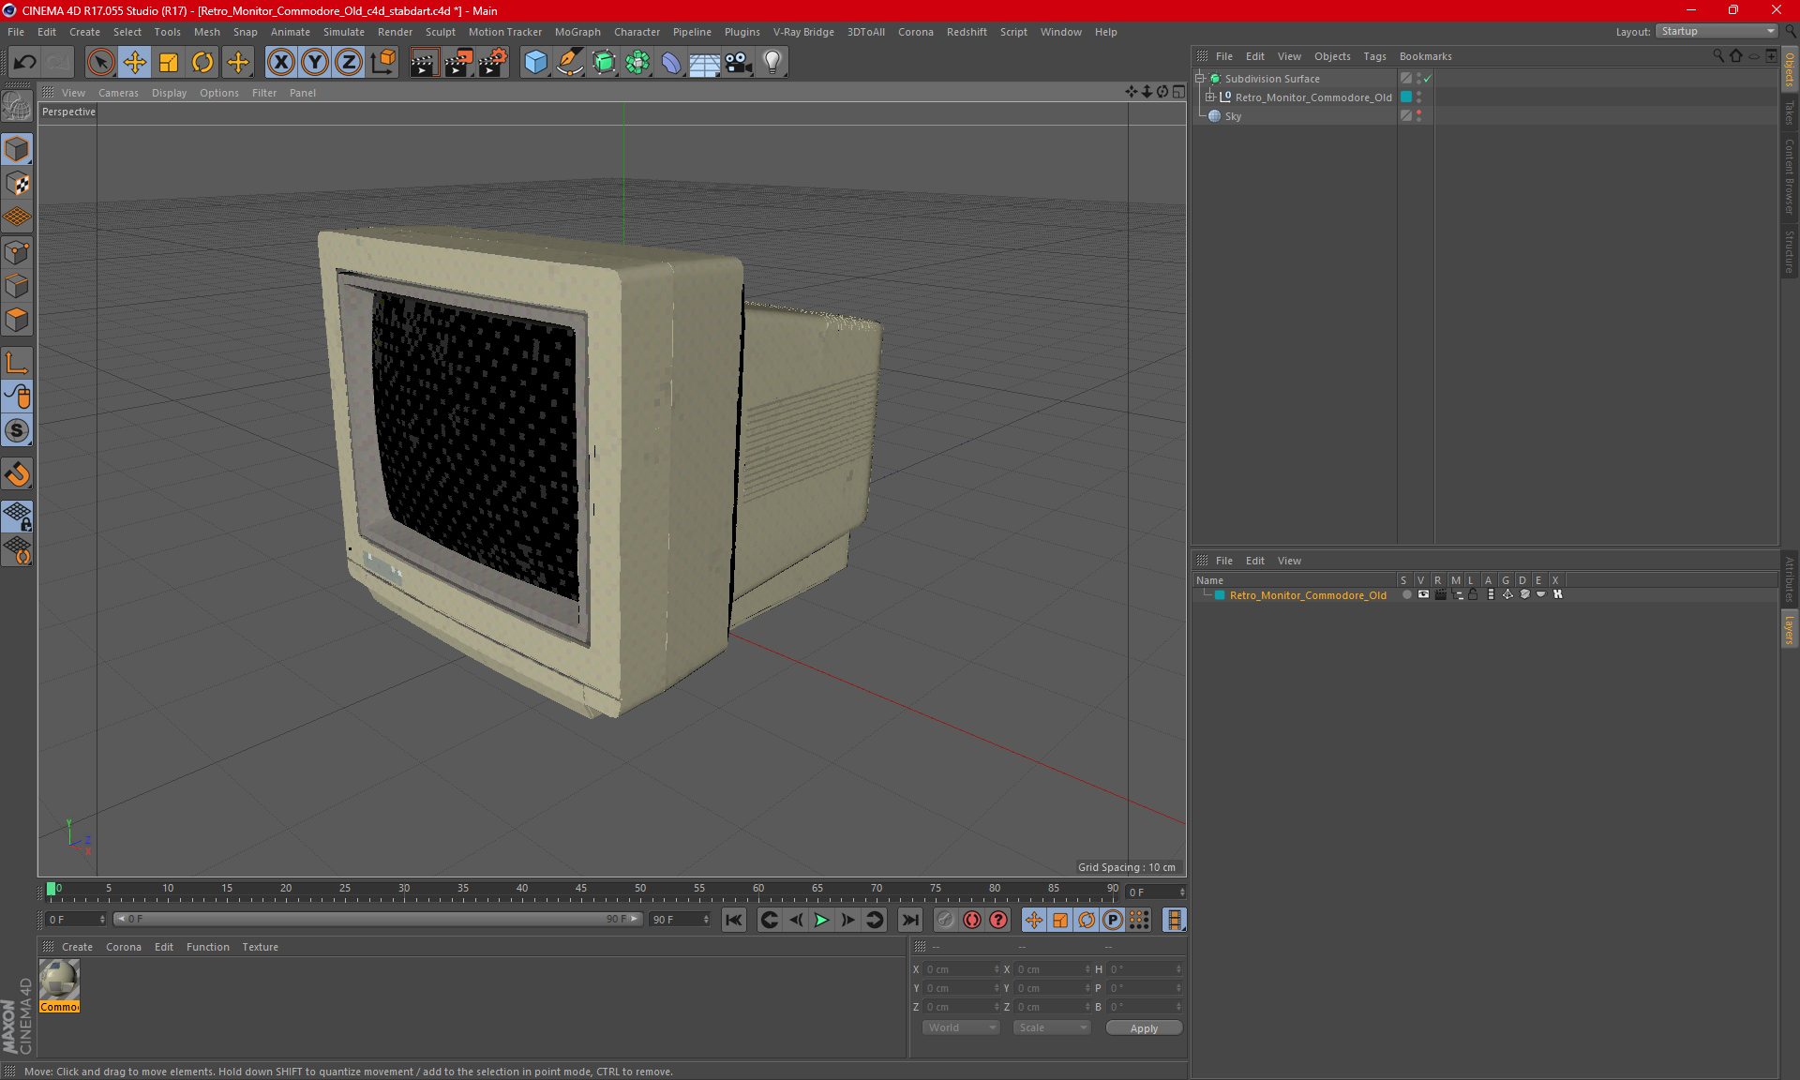Image resolution: width=1800 pixels, height=1080 pixels.
Task: Toggle layer Lock icon
Action: click(1473, 594)
